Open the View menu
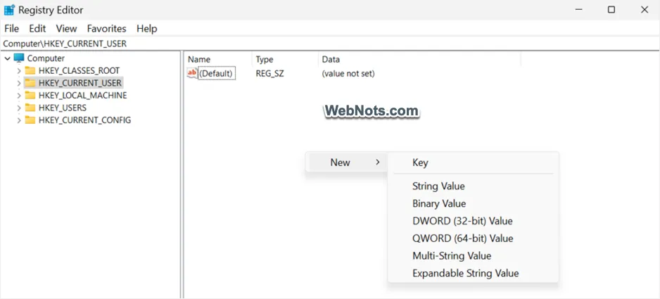This screenshot has width=660, height=299. pos(67,29)
